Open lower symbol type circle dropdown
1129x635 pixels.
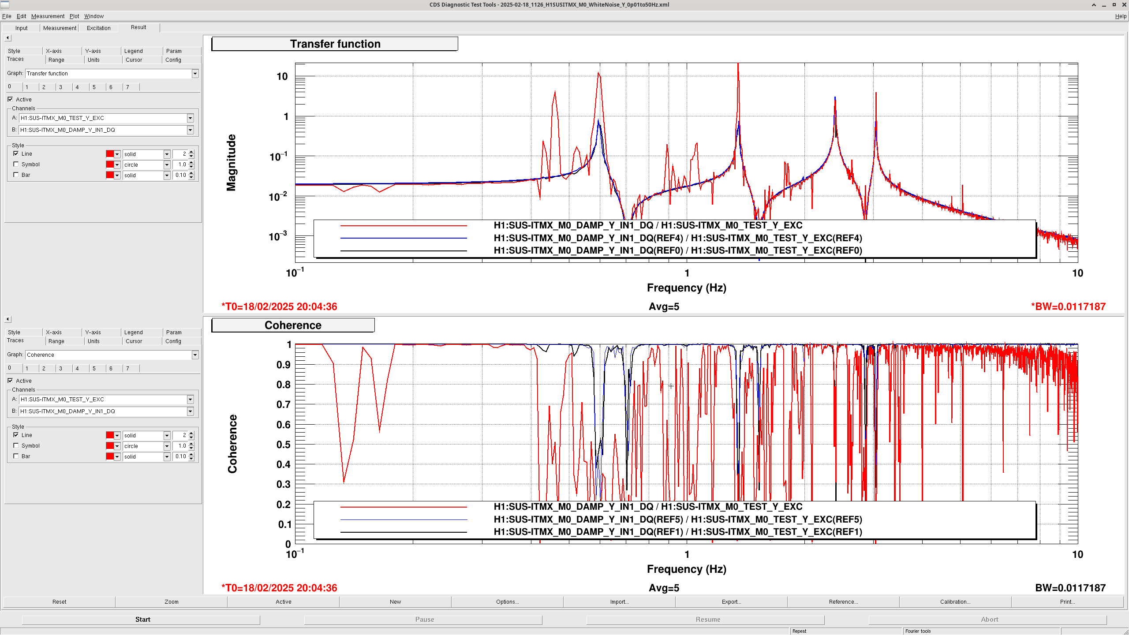[x=167, y=446]
